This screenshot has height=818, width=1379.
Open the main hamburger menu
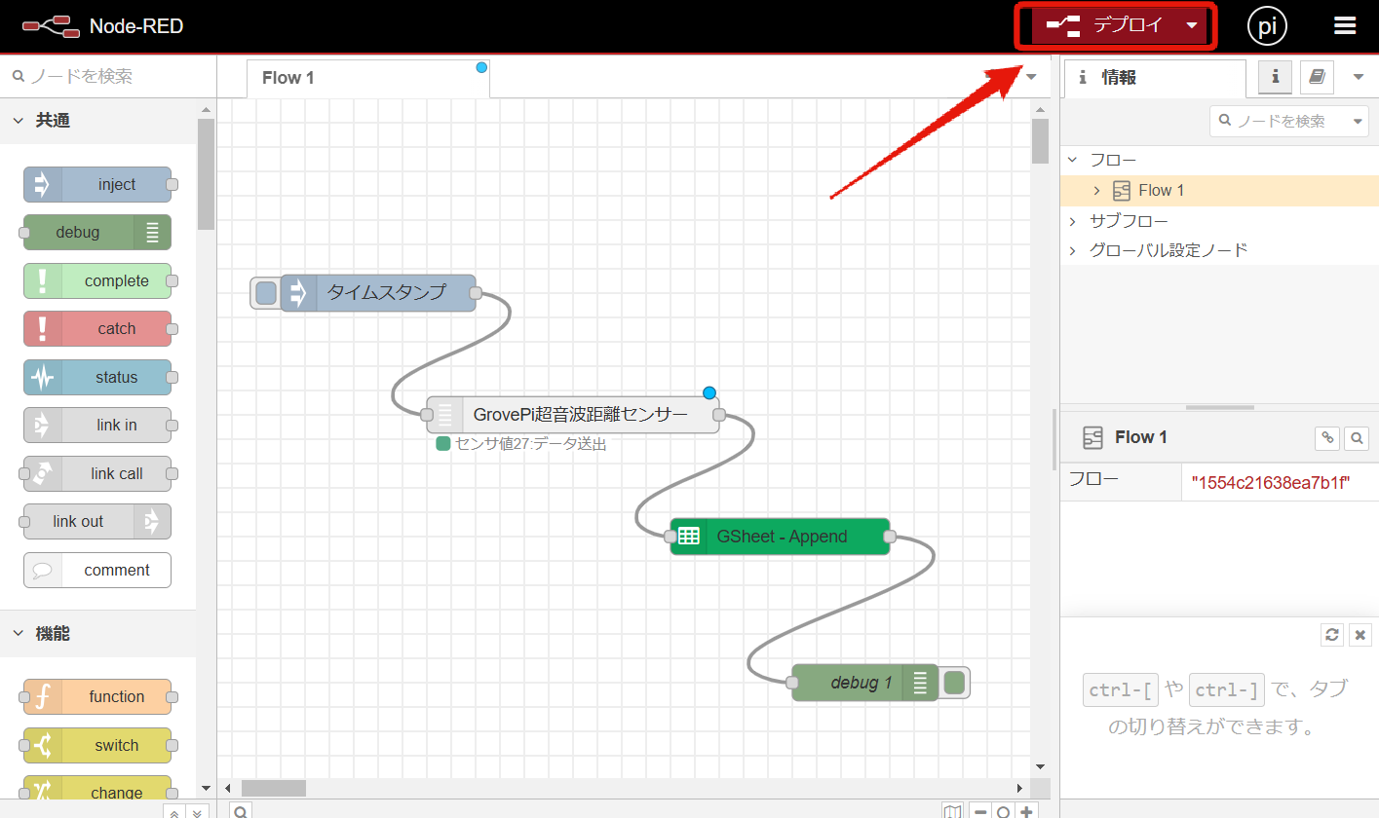point(1345,25)
